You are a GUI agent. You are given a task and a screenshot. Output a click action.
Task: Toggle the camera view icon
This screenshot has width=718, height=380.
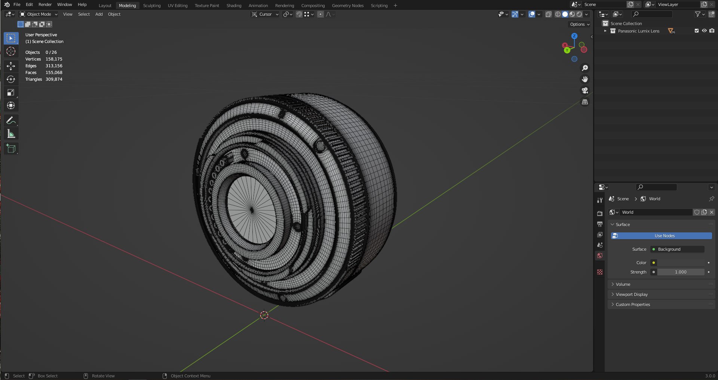pyautogui.click(x=585, y=90)
